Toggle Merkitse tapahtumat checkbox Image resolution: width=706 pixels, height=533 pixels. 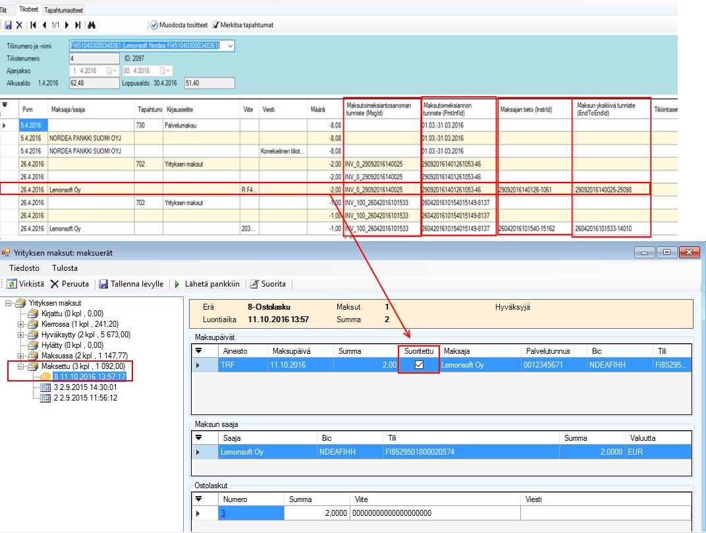215,25
